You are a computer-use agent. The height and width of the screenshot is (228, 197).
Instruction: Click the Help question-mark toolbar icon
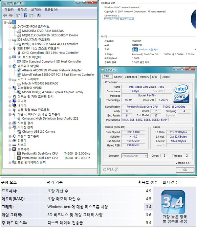point(26,15)
